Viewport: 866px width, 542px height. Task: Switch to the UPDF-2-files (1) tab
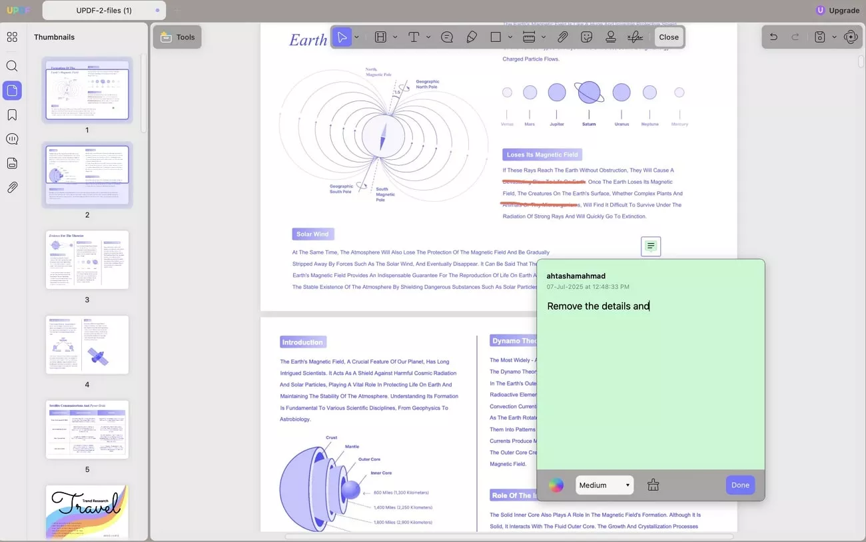pyautogui.click(x=105, y=10)
